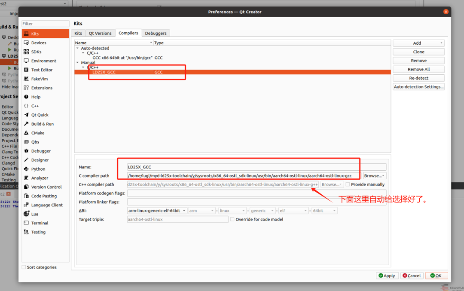The image size is (464, 291).
Task: Sort compilers by Type column
Action: coord(272,43)
